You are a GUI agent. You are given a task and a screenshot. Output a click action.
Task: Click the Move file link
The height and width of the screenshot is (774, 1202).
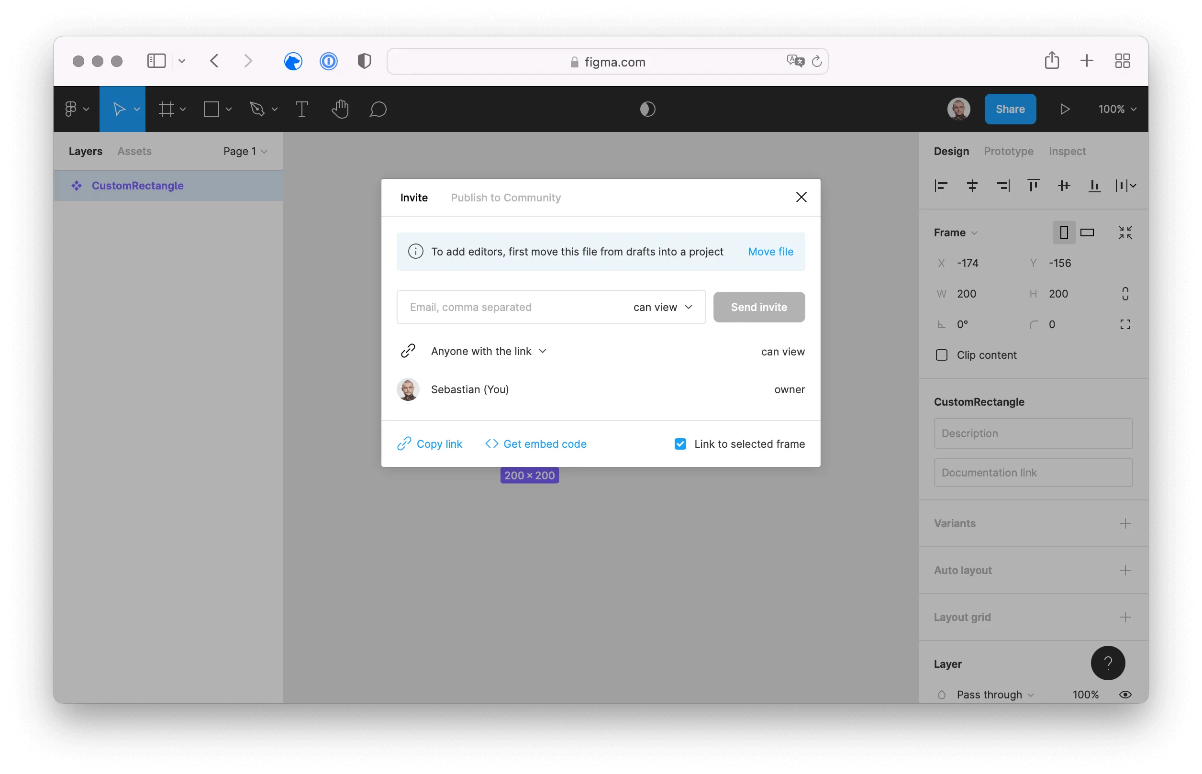click(x=770, y=251)
